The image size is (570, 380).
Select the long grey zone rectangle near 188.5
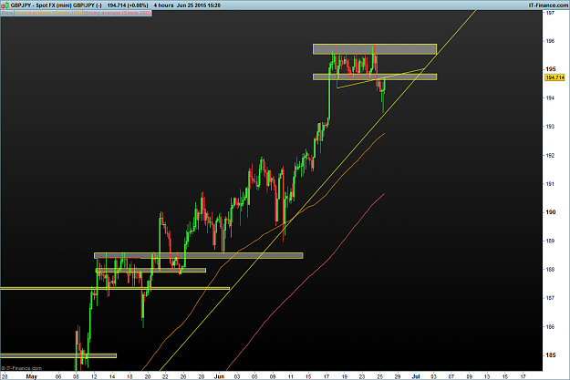pyautogui.click(x=199, y=255)
